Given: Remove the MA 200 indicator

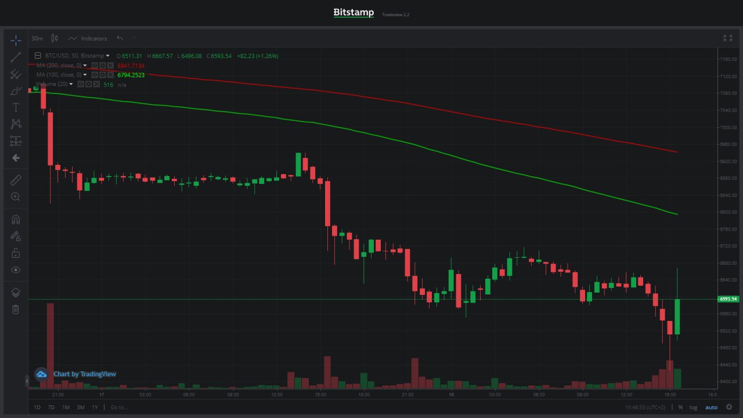Looking at the screenshot, I should coord(110,66).
